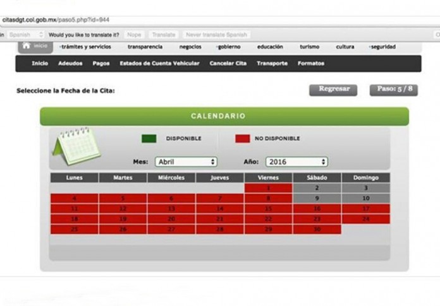Select day 27 on the calendar
This screenshot has height=306, width=440.
(171, 229)
